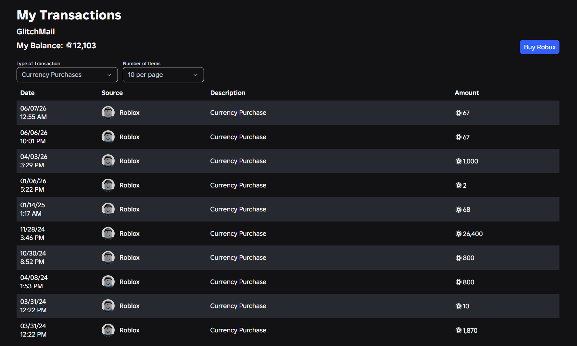Click the My Balance label
Image resolution: width=577 pixels, height=346 pixels.
pyautogui.click(x=40, y=46)
